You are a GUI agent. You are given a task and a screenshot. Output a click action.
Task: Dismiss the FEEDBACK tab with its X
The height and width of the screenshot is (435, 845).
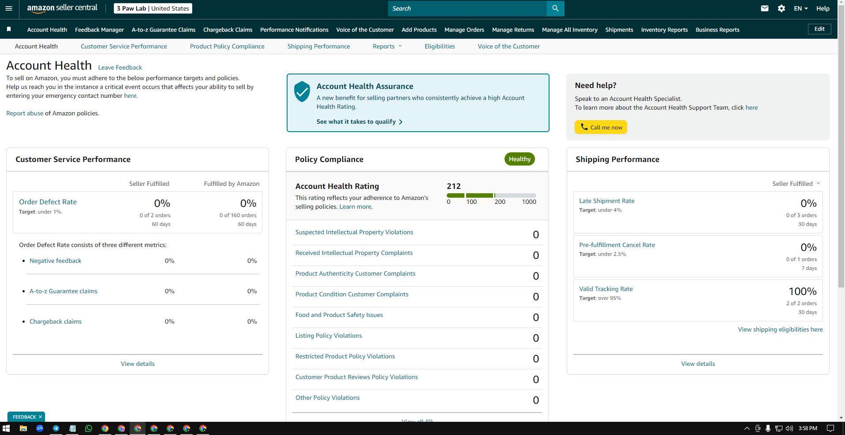40,417
